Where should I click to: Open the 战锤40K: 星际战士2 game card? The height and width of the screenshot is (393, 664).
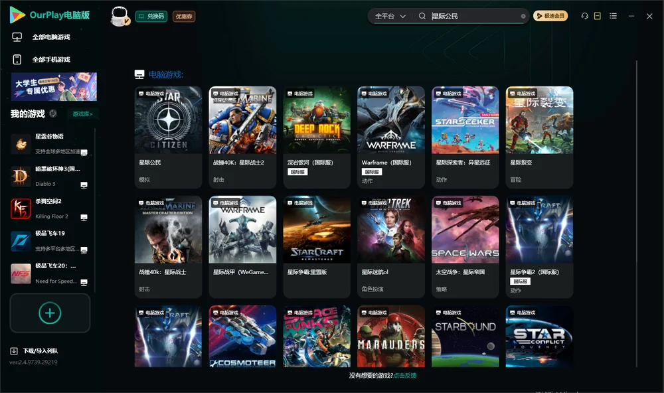coord(242,137)
